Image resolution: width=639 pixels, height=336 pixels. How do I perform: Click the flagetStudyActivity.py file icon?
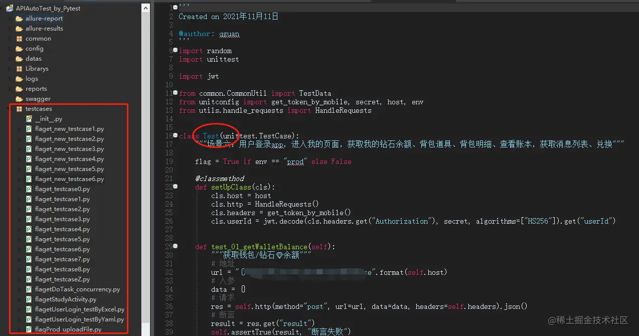click(29, 299)
